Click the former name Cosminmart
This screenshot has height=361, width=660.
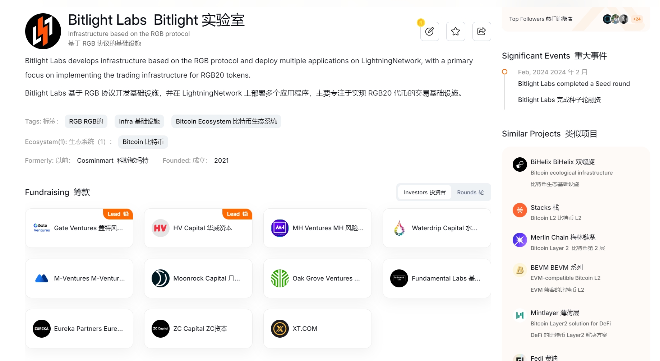click(113, 161)
